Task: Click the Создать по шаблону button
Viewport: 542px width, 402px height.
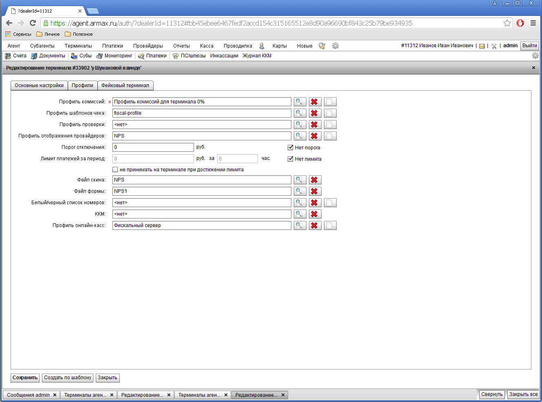Action: pos(68,378)
